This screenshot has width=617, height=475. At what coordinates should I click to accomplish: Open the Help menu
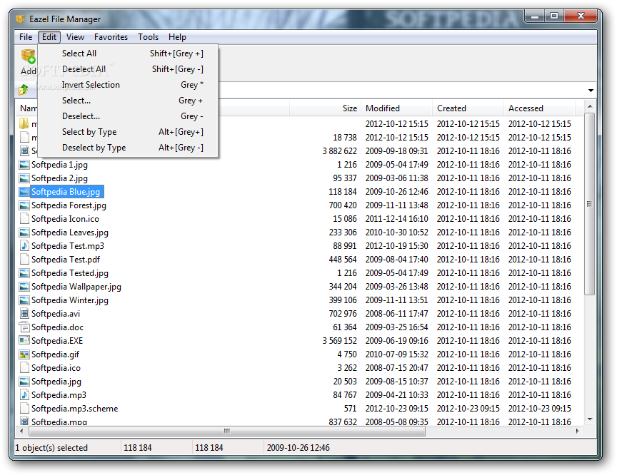point(177,37)
